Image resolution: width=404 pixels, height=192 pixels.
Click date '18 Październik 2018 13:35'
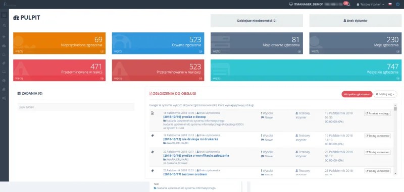[179, 113]
